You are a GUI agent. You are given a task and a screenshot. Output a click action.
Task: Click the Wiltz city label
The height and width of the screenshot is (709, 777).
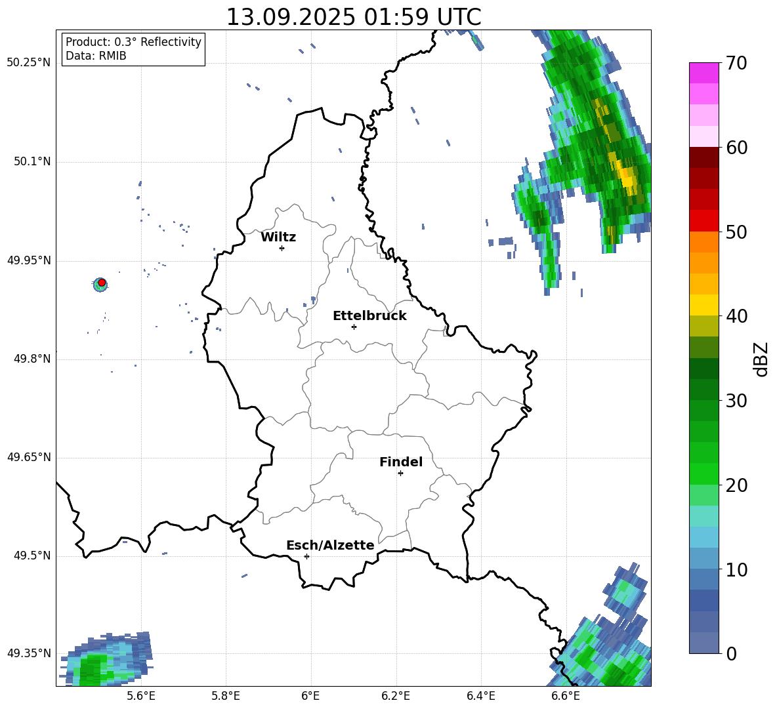point(278,237)
